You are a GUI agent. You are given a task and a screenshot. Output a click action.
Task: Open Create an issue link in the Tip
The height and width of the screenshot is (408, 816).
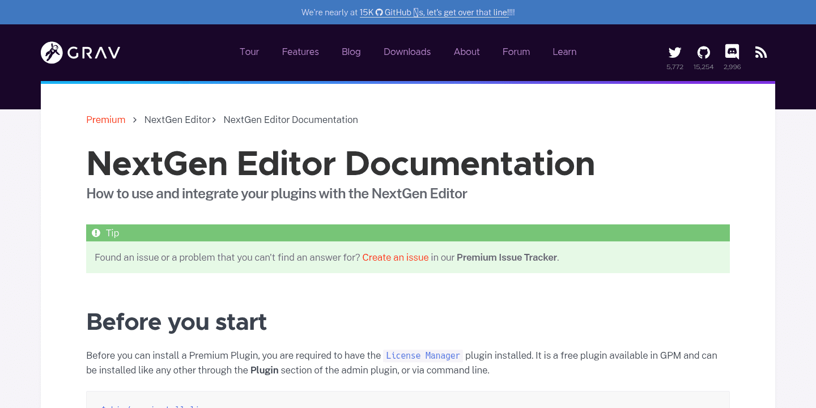click(395, 257)
